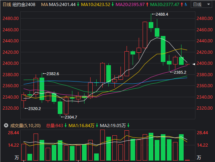The height and width of the screenshot is (162, 215).
Task: Click the 2382.6 price annotation
Action: tap(52, 74)
